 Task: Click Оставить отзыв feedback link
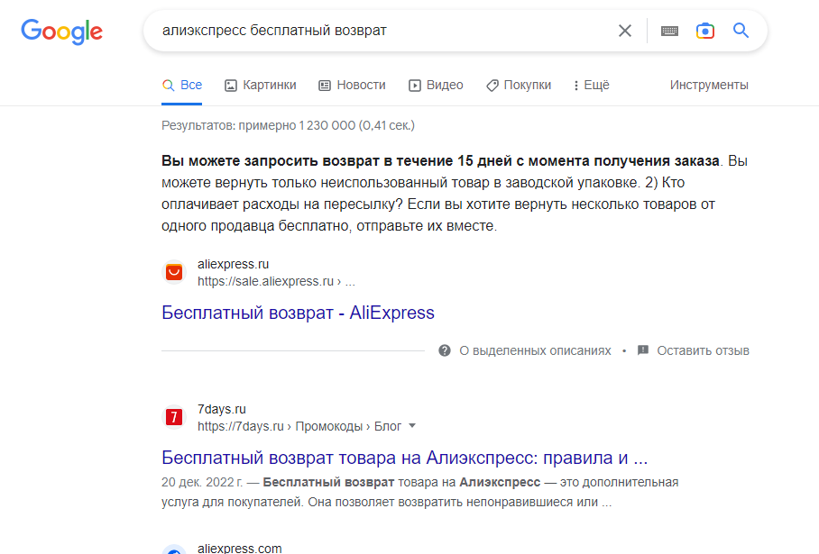click(x=703, y=350)
